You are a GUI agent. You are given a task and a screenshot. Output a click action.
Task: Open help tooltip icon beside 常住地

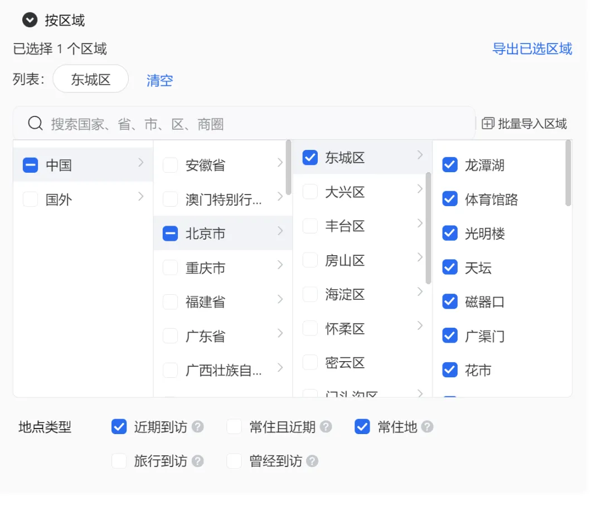click(x=428, y=427)
